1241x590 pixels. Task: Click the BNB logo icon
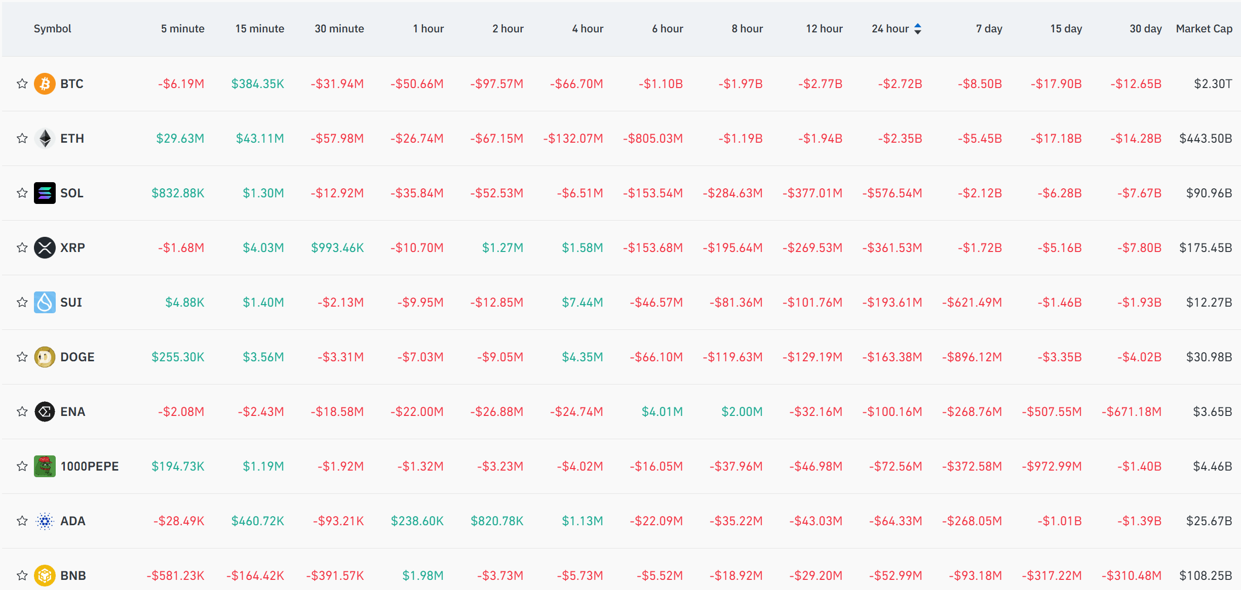coord(45,576)
